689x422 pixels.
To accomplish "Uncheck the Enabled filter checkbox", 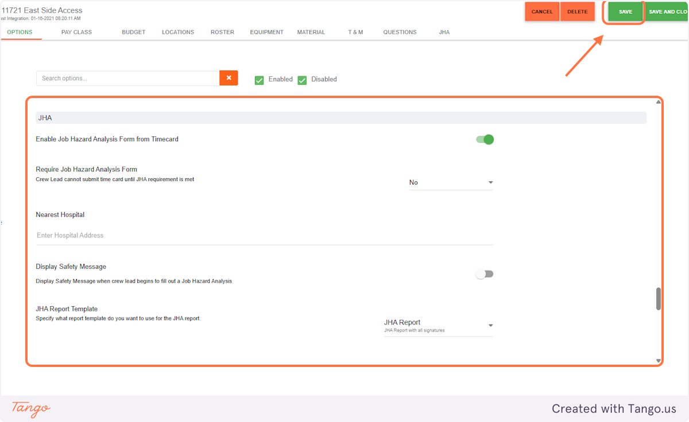I will click(260, 80).
